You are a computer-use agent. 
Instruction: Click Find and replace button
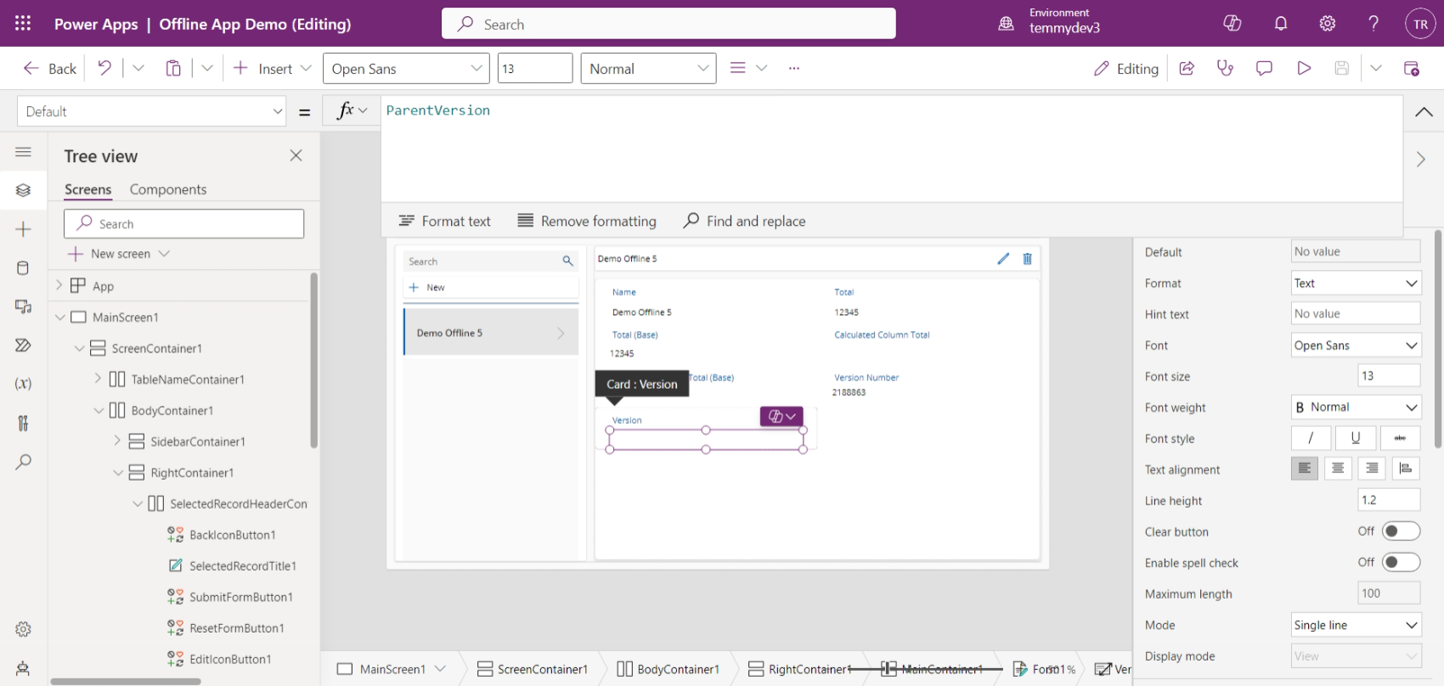(745, 221)
